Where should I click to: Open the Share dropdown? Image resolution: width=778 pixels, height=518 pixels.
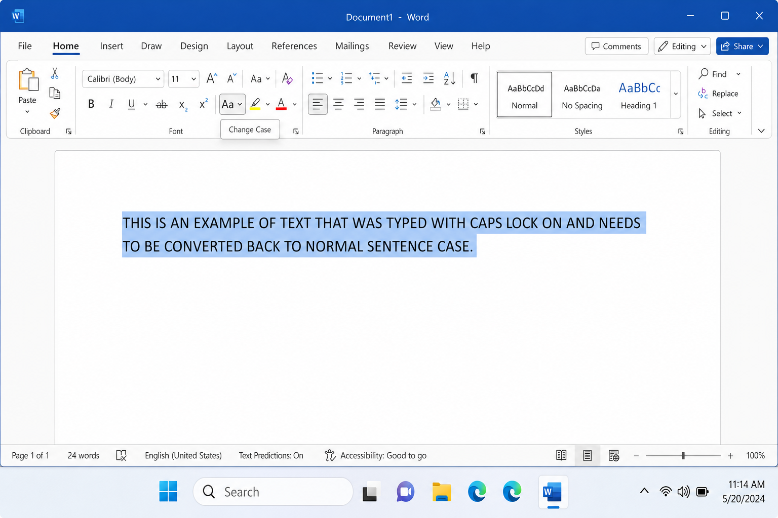tap(743, 46)
